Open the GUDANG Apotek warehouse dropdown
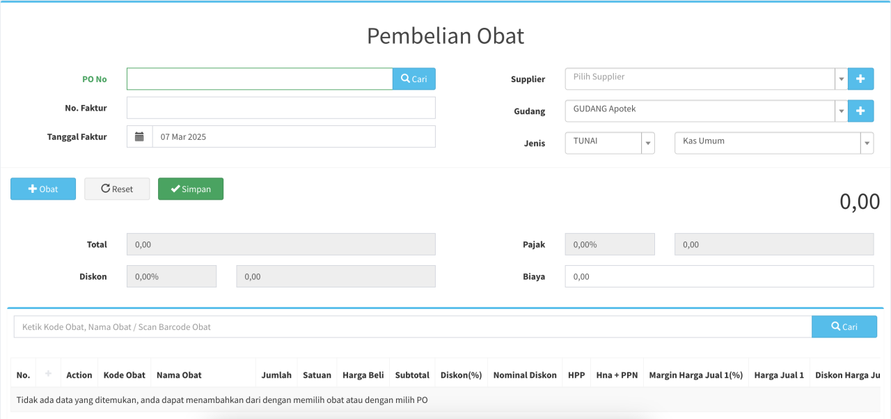This screenshot has width=891, height=419. pos(700,111)
